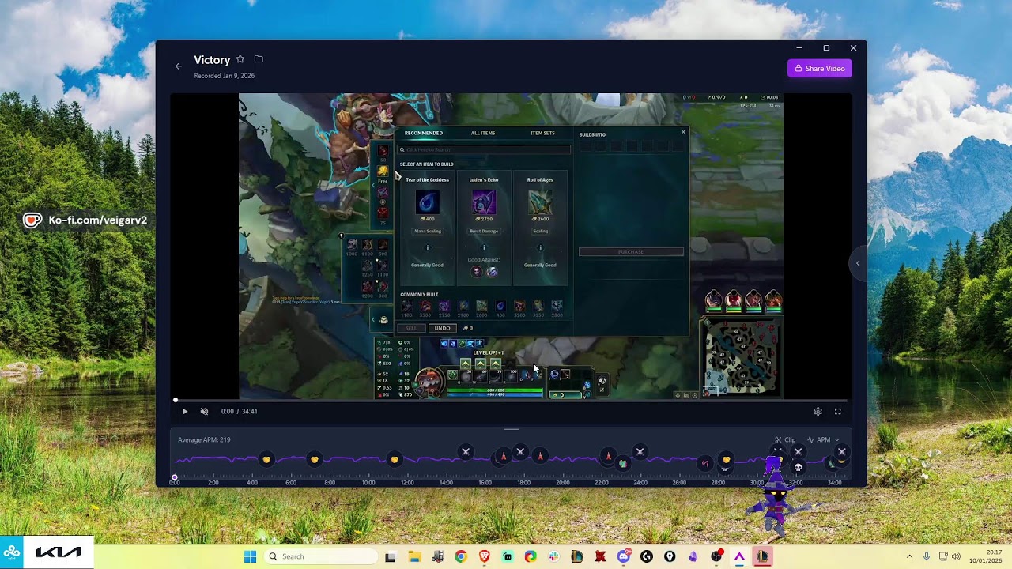Viewport: 1012px width, 569px height.
Task: Open Slack from the taskbar
Action: (x=553, y=556)
